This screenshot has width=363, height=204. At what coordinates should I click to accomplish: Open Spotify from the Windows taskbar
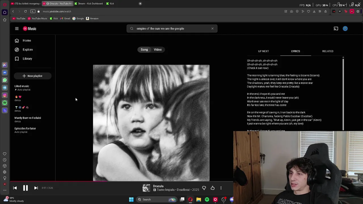(207, 199)
